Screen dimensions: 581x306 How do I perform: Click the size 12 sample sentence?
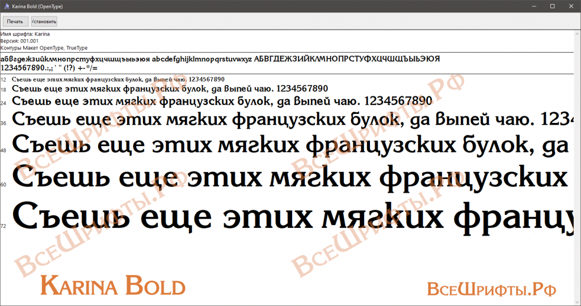[x=118, y=79]
